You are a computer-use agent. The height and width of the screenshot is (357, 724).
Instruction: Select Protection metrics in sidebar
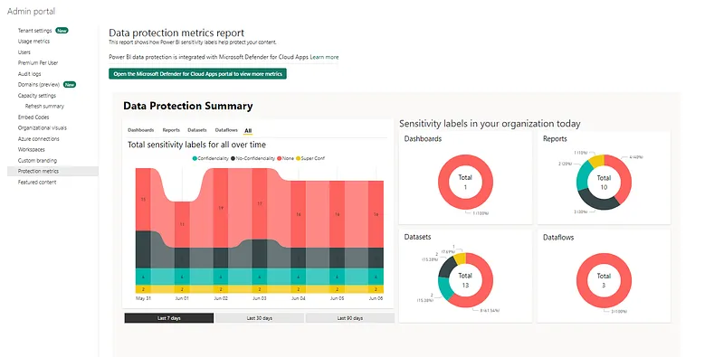pos(52,171)
